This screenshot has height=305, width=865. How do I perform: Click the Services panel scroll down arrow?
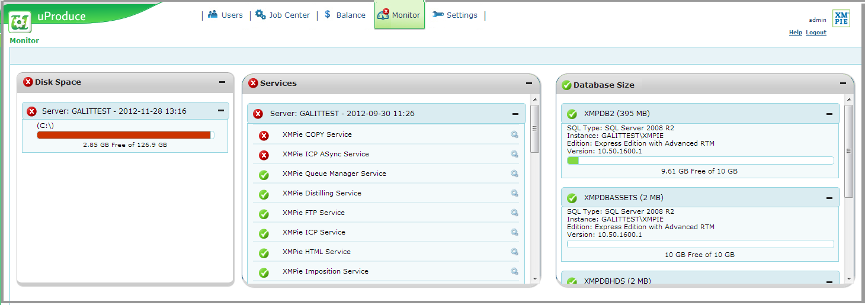point(534,278)
